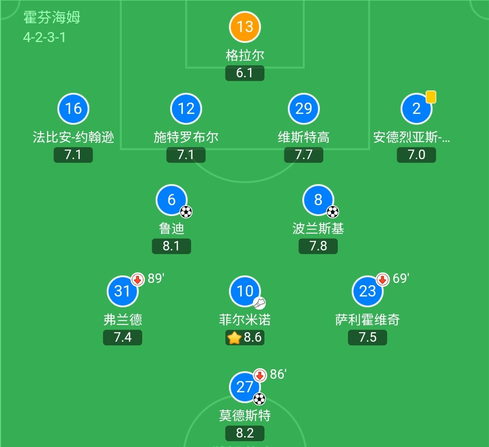The width and height of the screenshot is (489, 447).
Task: Open 维斯特高 player name link
Action: coord(304,137)
